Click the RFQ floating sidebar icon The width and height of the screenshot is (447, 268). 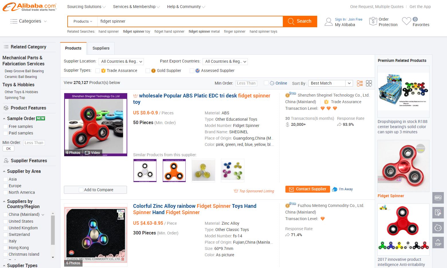[438, 198]
